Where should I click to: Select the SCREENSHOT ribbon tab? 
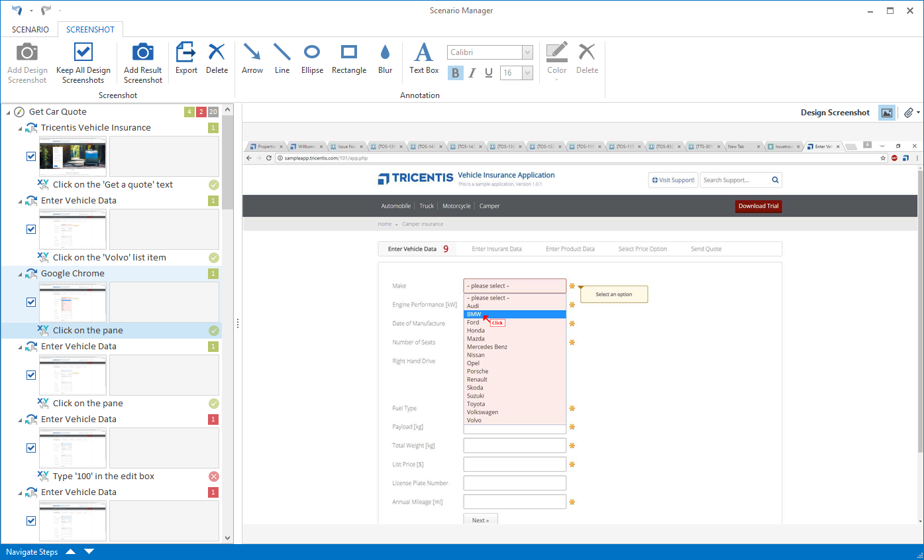point(90,30)
